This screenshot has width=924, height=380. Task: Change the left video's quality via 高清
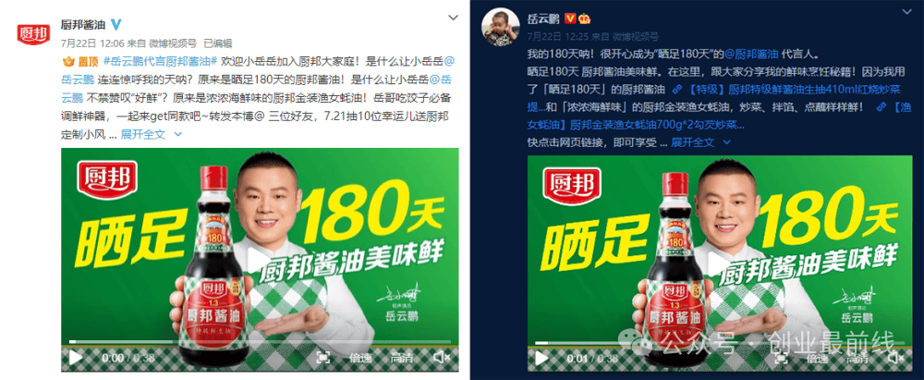tap(400, 358)
